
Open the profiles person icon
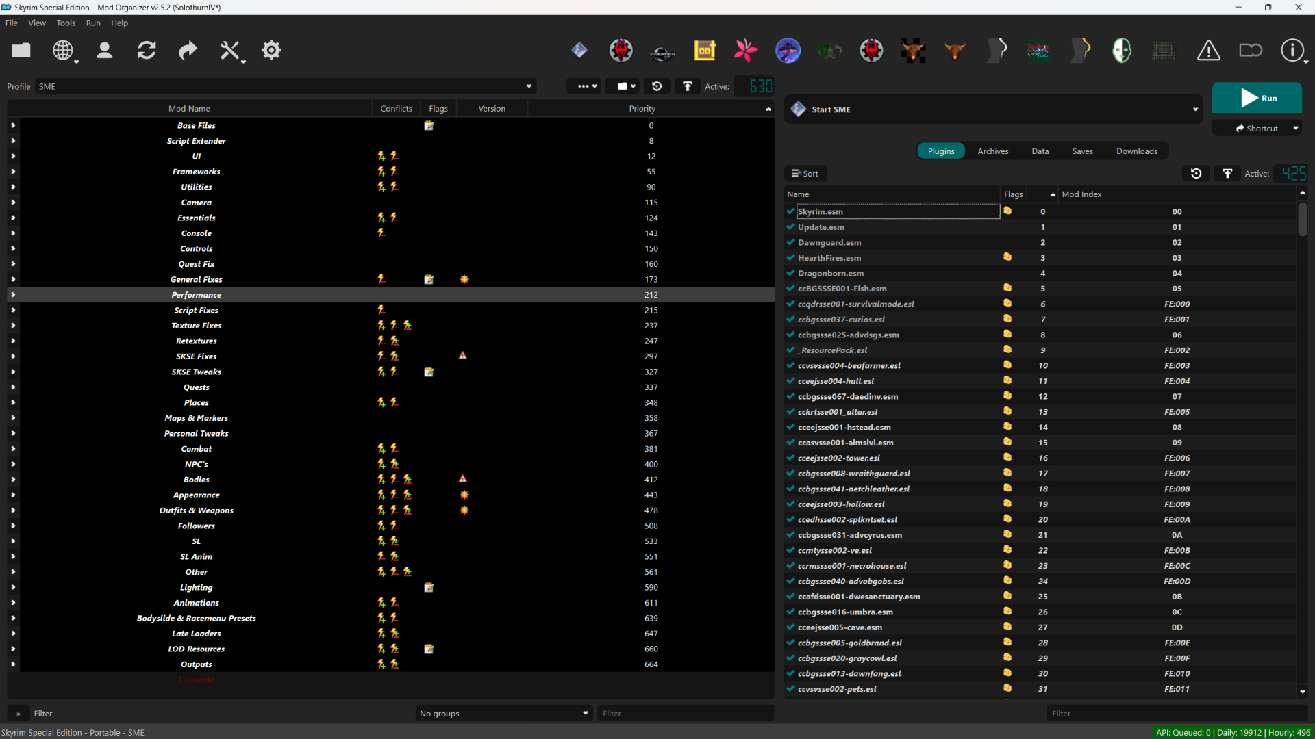click(105, 50)
